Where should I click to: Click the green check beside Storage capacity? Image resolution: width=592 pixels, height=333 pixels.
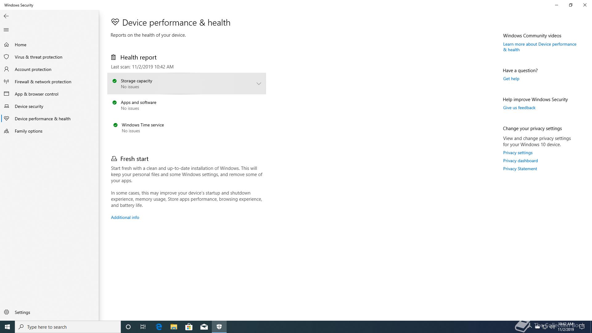[x=114, y=81]
